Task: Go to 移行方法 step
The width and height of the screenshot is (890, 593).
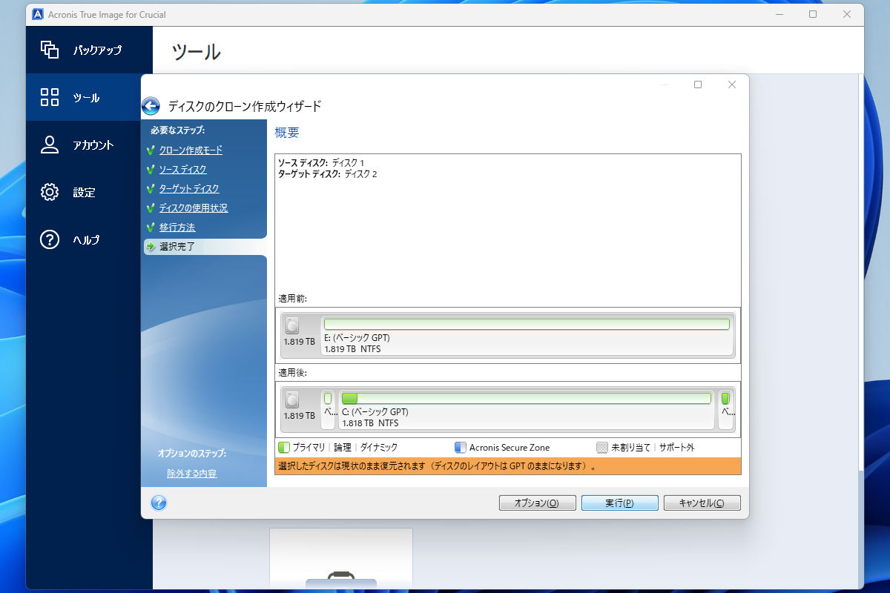Action: [177, 228]
